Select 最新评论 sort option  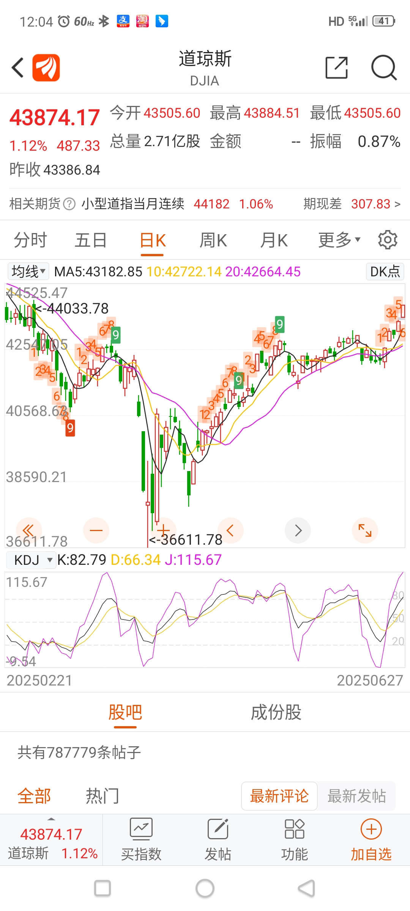[279, 796]
